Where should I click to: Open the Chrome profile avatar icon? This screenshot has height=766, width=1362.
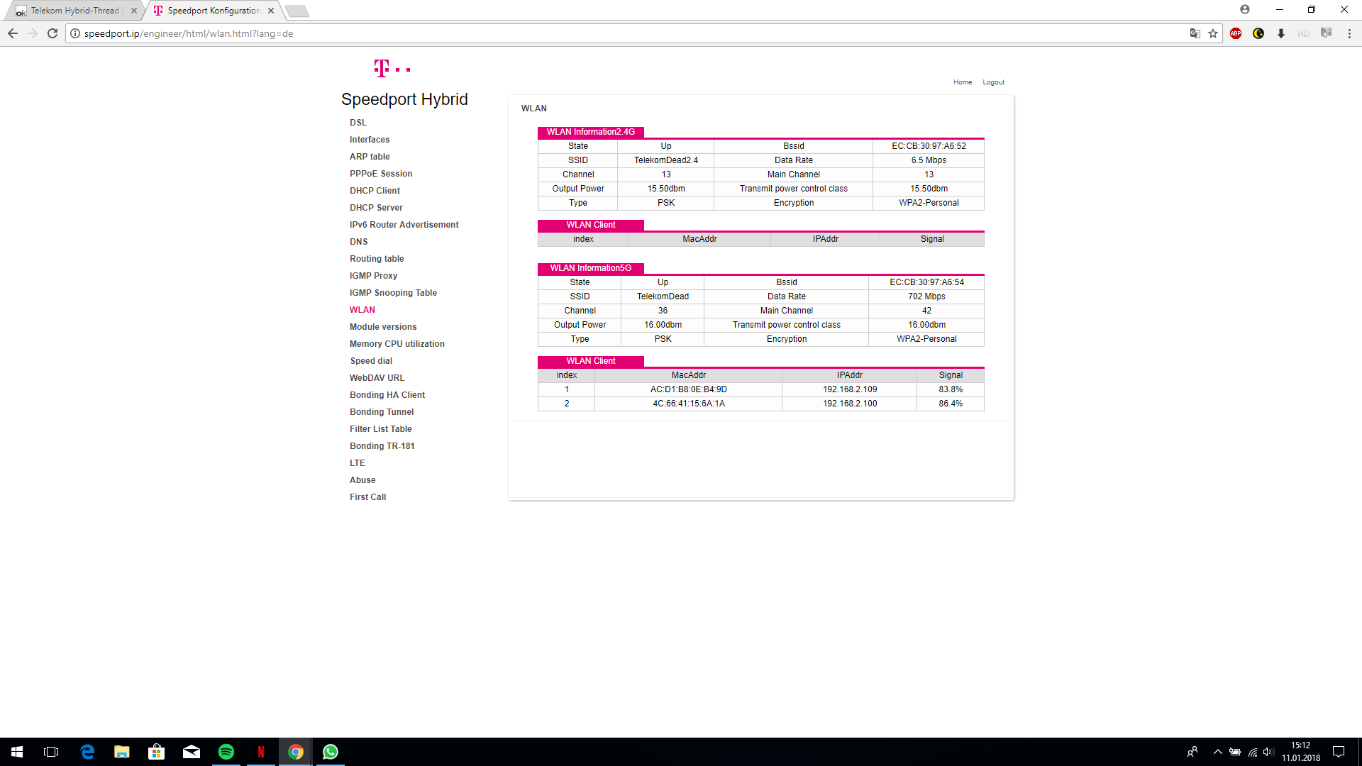[x=1245, y=9]
